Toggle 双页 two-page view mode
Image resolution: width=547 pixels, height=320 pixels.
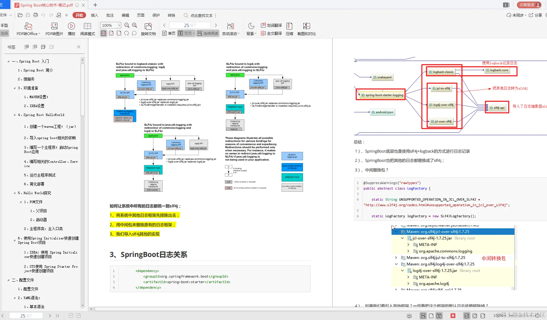click(x=185, y=33)
